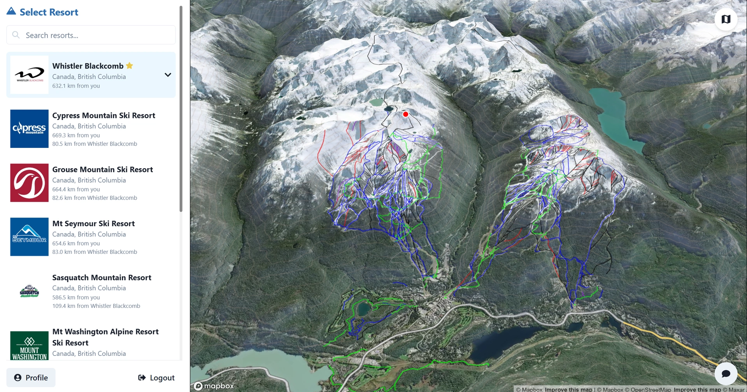Collapse the Whistler Blackcomb details chevron
Screen dimensions: 747x392
click(x=168, y=74)
